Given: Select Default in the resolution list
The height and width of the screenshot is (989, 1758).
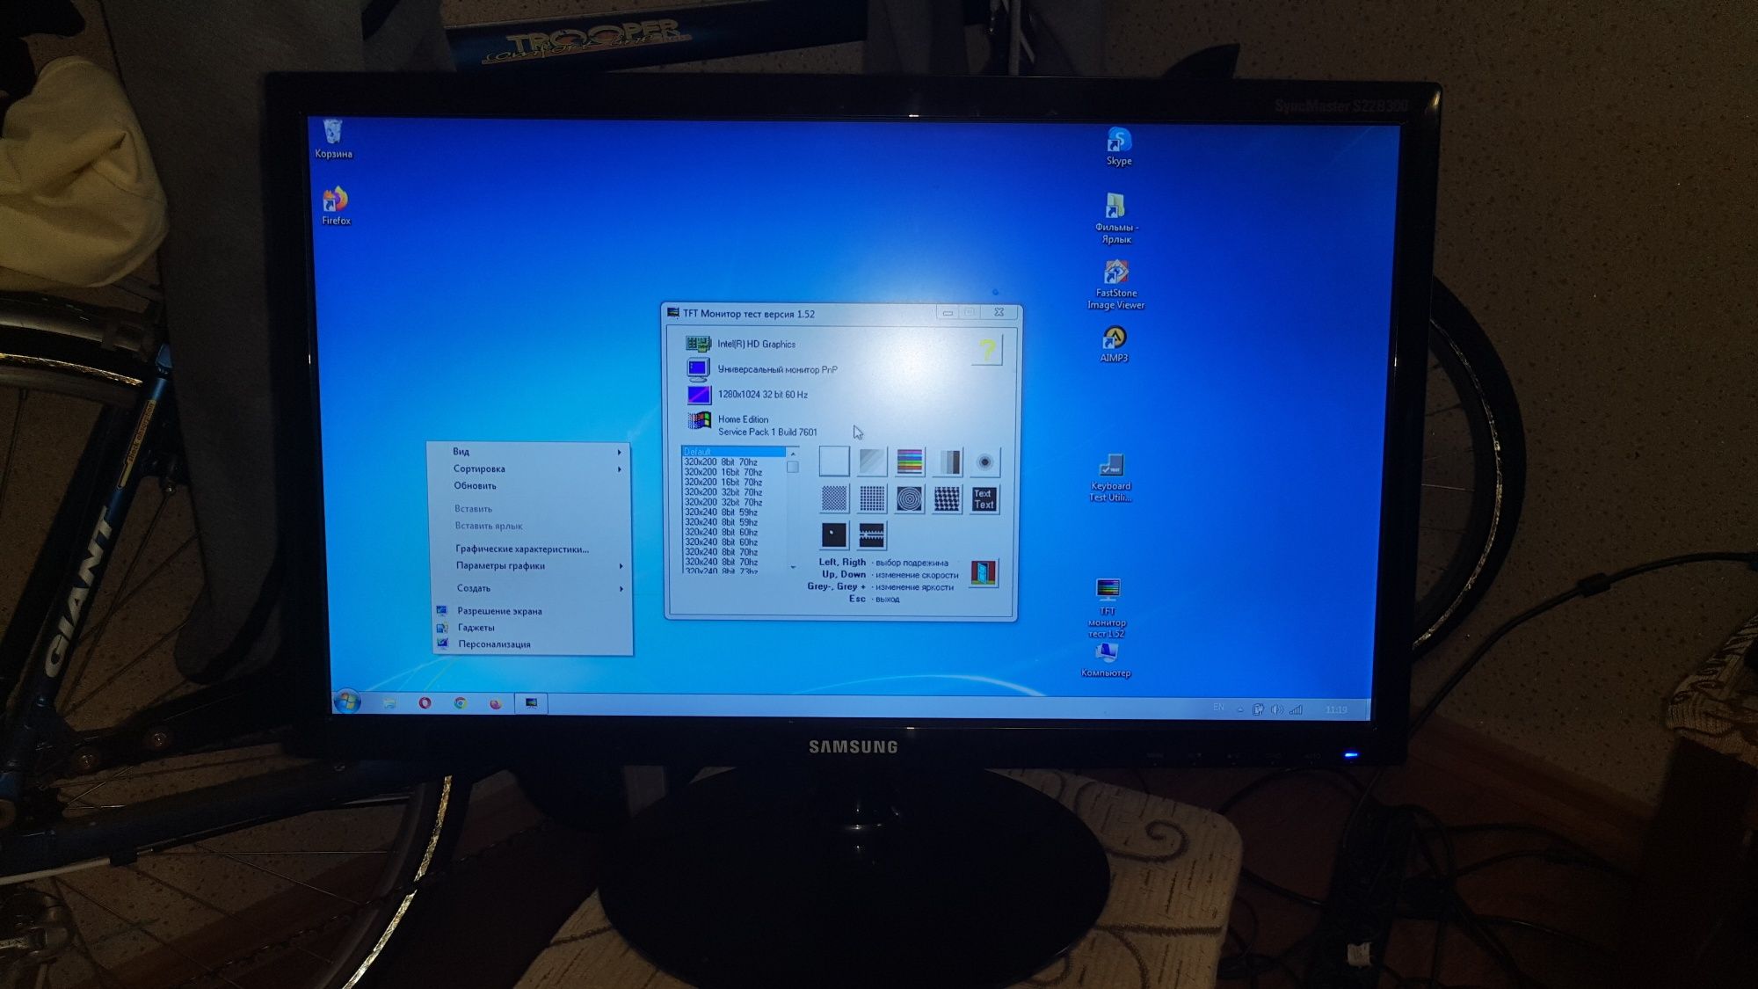Looking at the screenshot, I should (733, 451).
